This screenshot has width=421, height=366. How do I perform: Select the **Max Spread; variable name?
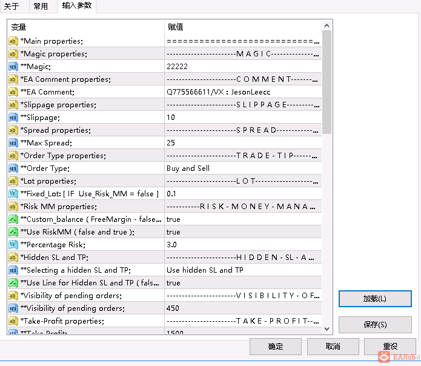coord(46,143)
